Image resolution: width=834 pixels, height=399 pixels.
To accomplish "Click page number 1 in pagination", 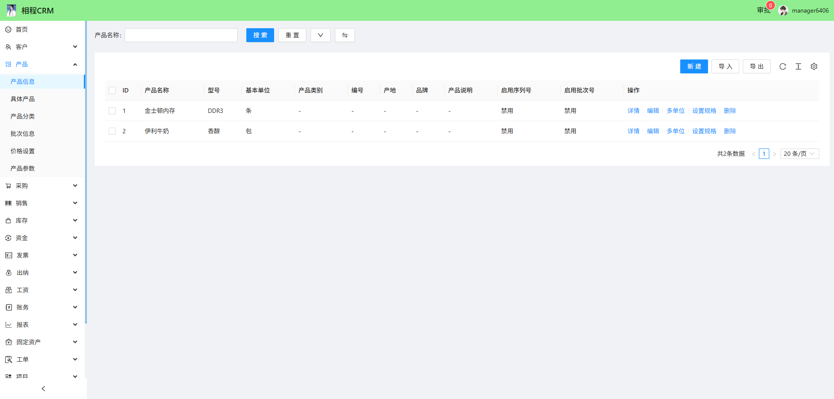I will click(x=764, y=154).
